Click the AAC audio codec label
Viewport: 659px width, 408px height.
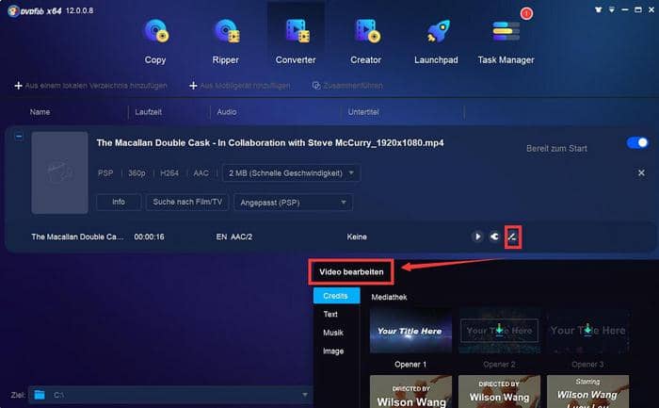[201, 173]
